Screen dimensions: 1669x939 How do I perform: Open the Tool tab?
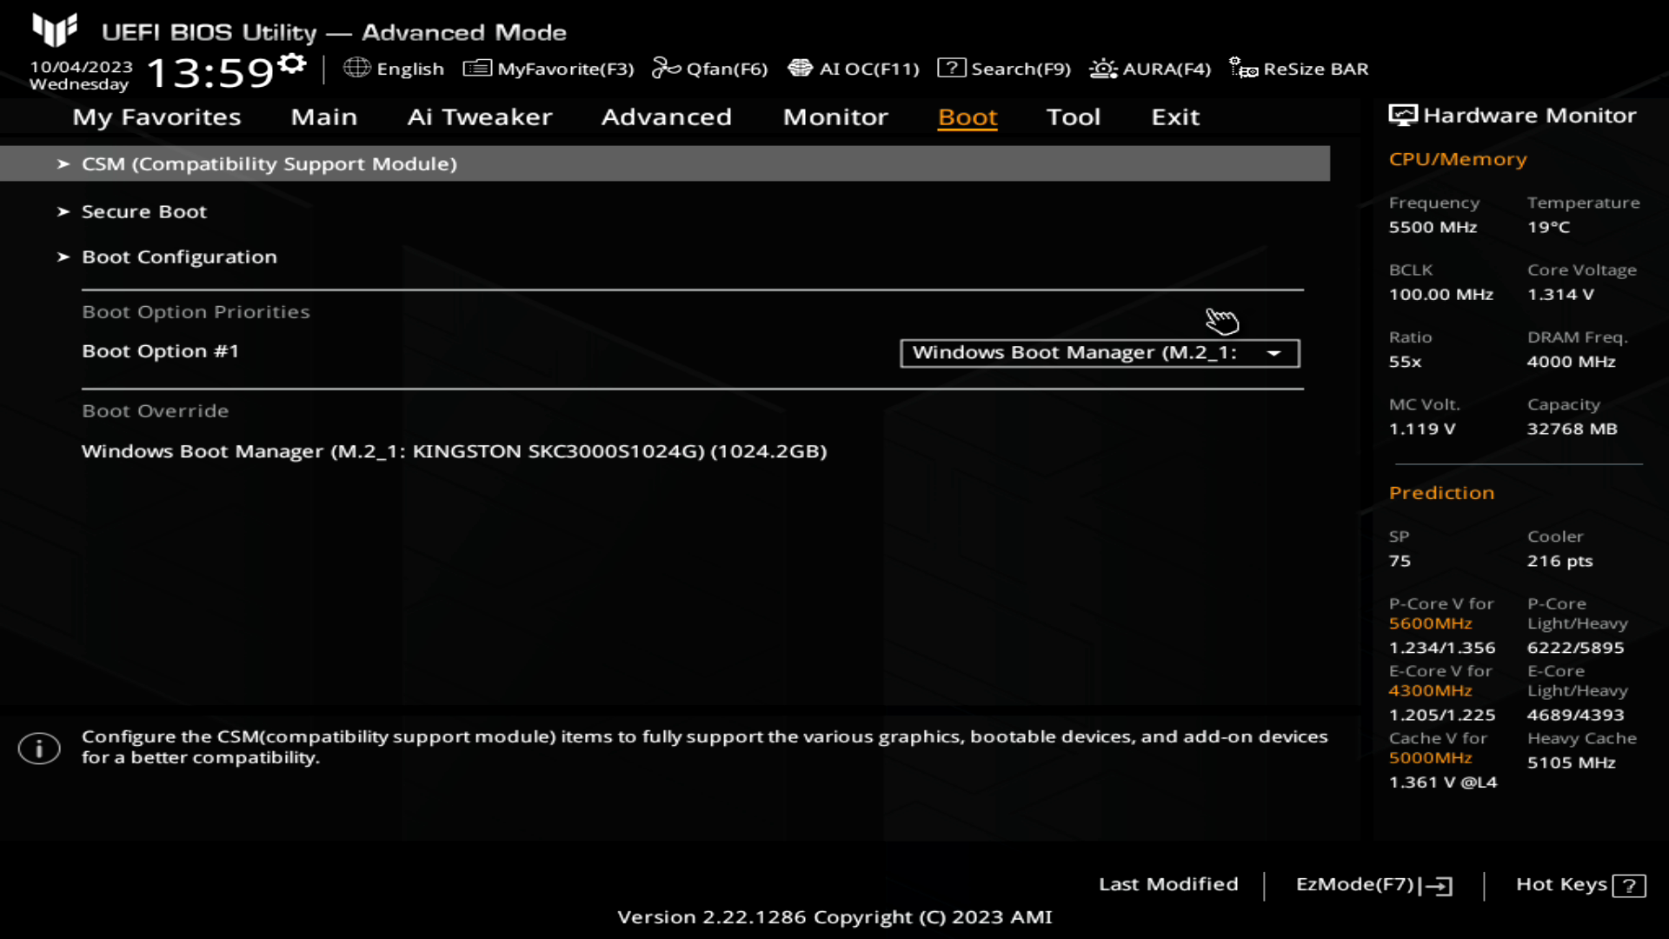[1074, 117]
